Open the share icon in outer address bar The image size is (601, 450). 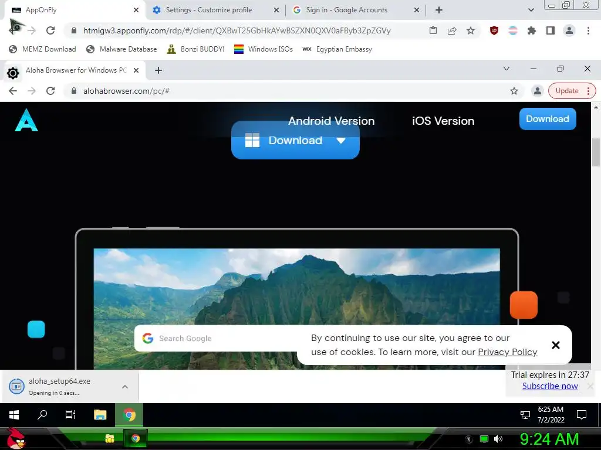pos(452,30)
